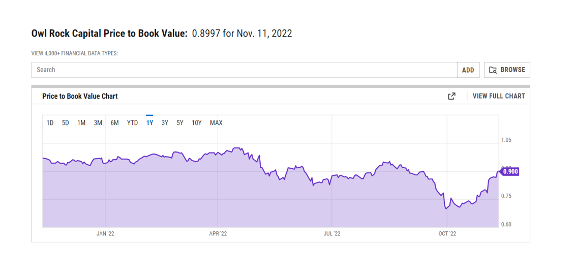Choose the YTD time range
The width and height of the screenshot is (575, 280).
pyautogui.click(x=132, y=123)
